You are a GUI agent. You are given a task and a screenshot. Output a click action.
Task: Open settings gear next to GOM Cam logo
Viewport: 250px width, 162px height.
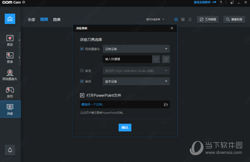tap(24, 2)
